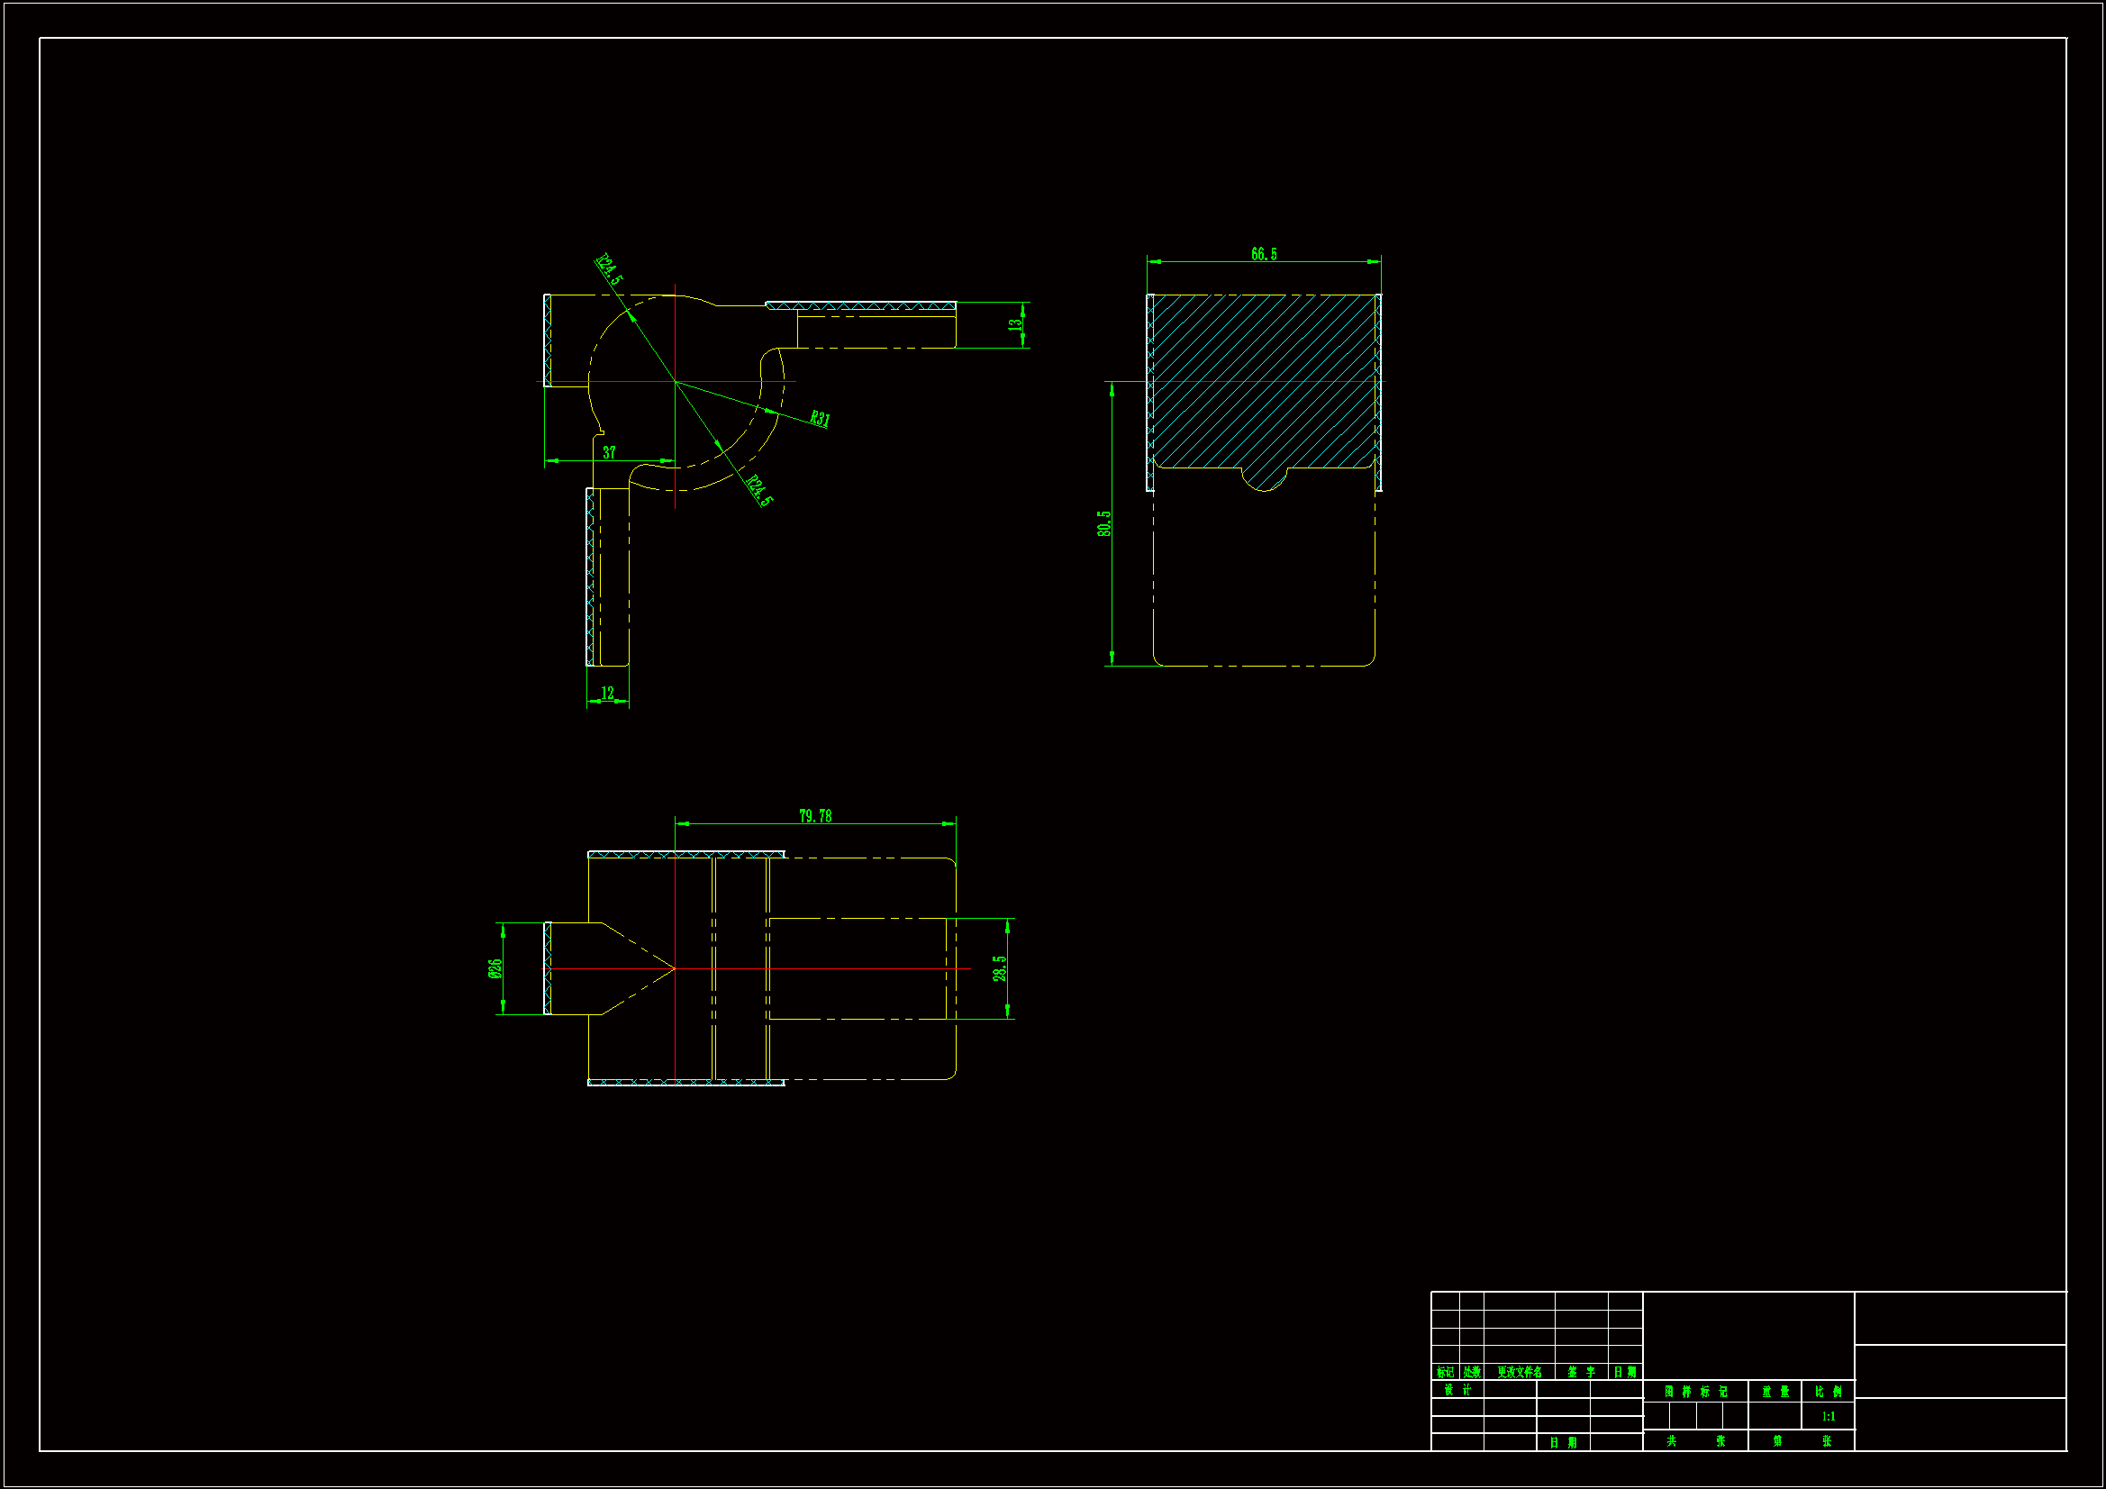The width and height of the screenshot is (2106, 1489).
Task: Click the 66.5 width dimension text
Action: tap(1263, 254)
